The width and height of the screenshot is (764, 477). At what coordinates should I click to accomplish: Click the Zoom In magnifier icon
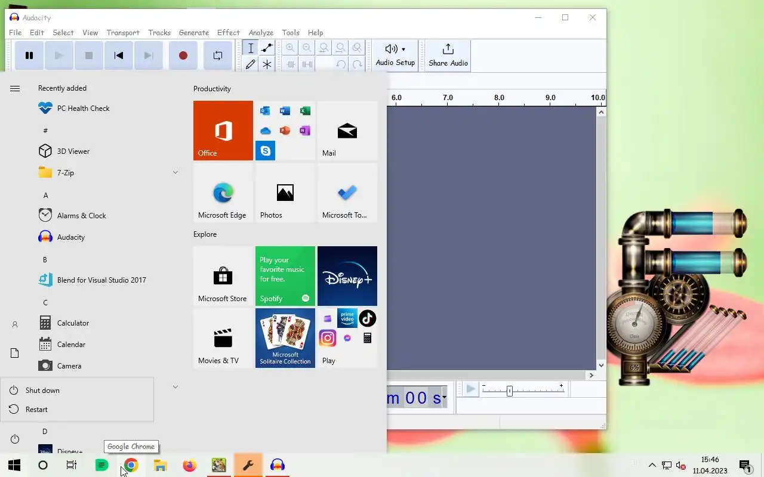[290, 48]
